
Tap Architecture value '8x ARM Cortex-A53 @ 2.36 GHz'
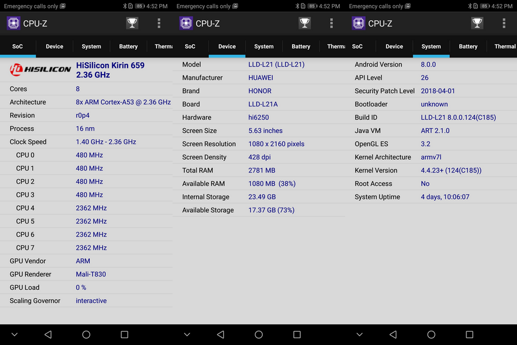point(123,102)
